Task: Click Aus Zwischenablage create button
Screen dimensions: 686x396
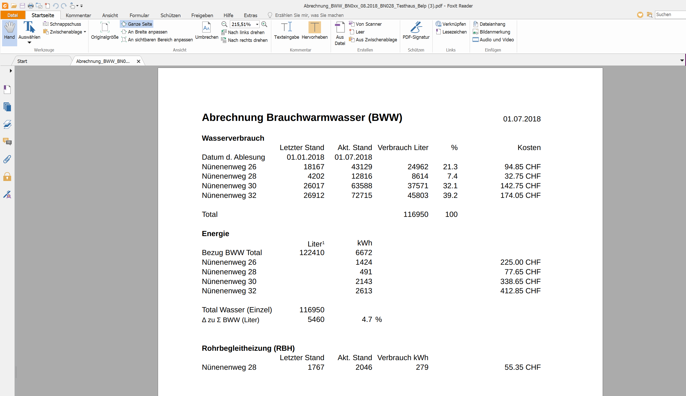Action: point(373,40)
